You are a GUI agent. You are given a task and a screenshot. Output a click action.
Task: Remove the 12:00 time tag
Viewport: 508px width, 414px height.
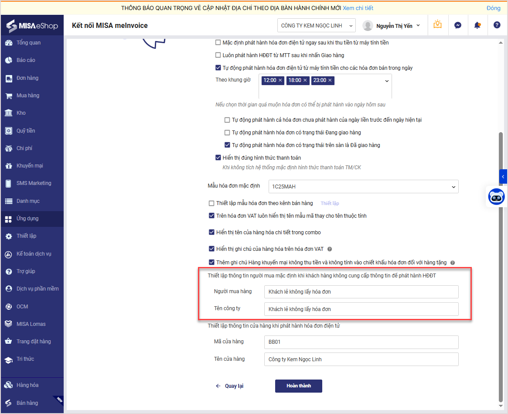click(280, 80)
